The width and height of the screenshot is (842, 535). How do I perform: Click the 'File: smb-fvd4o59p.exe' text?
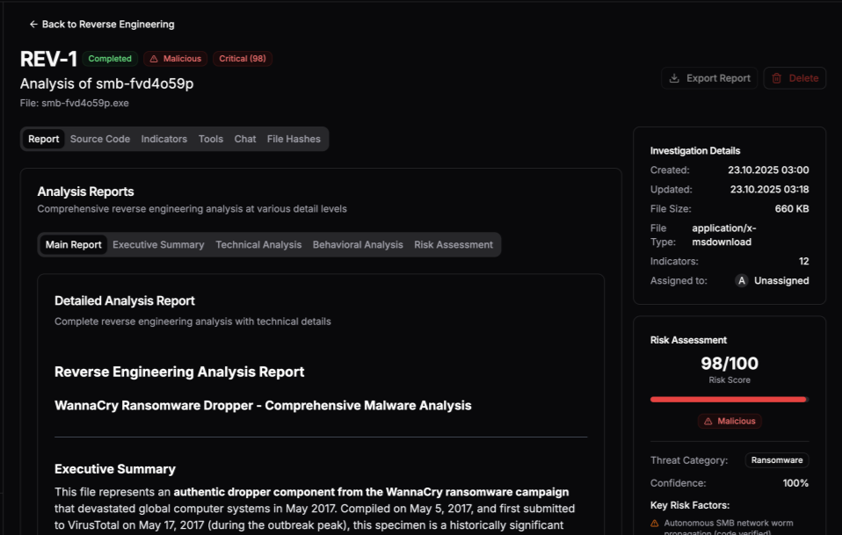75,103
